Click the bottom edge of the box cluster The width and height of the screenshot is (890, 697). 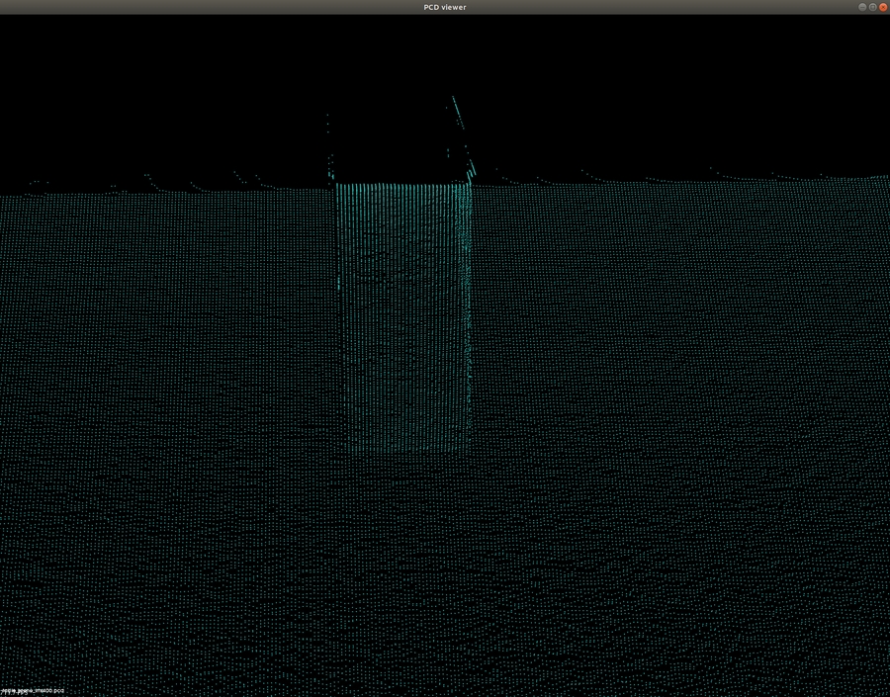point(405,451)
